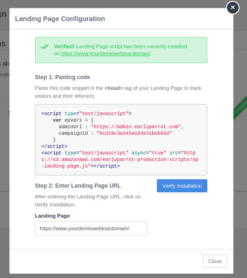This screenshot has height=278, width=247.
Task: Click the Verify Installation button
Action: [x=182, y=186]
